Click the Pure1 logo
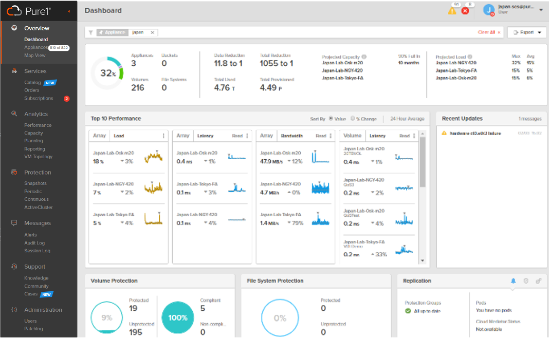Viewport: 549px width, 338px height. [29, 11]
